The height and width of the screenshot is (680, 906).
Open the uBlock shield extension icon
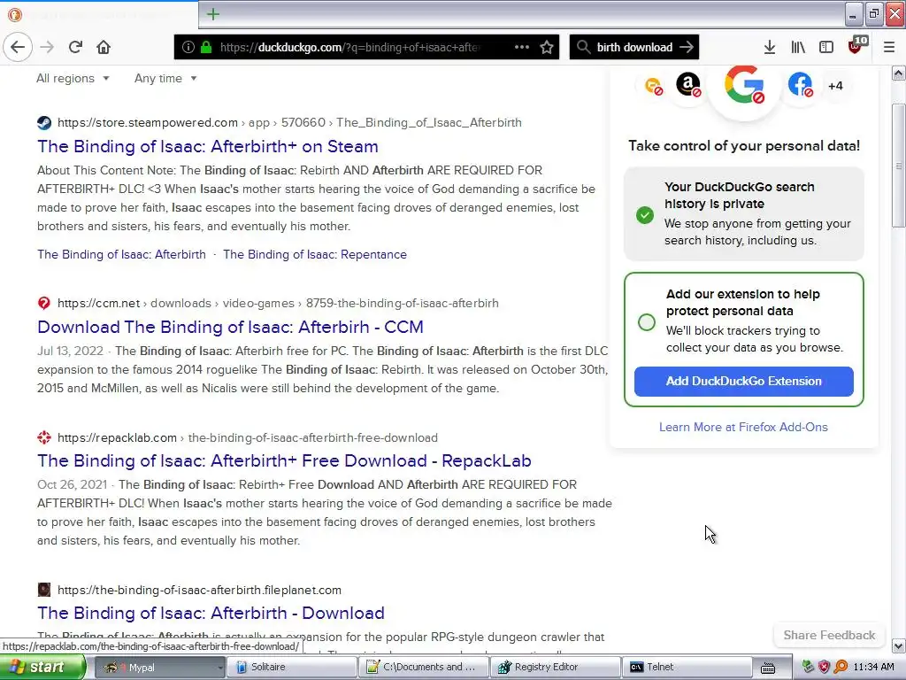pyautogui.click(x=856, y=46)
